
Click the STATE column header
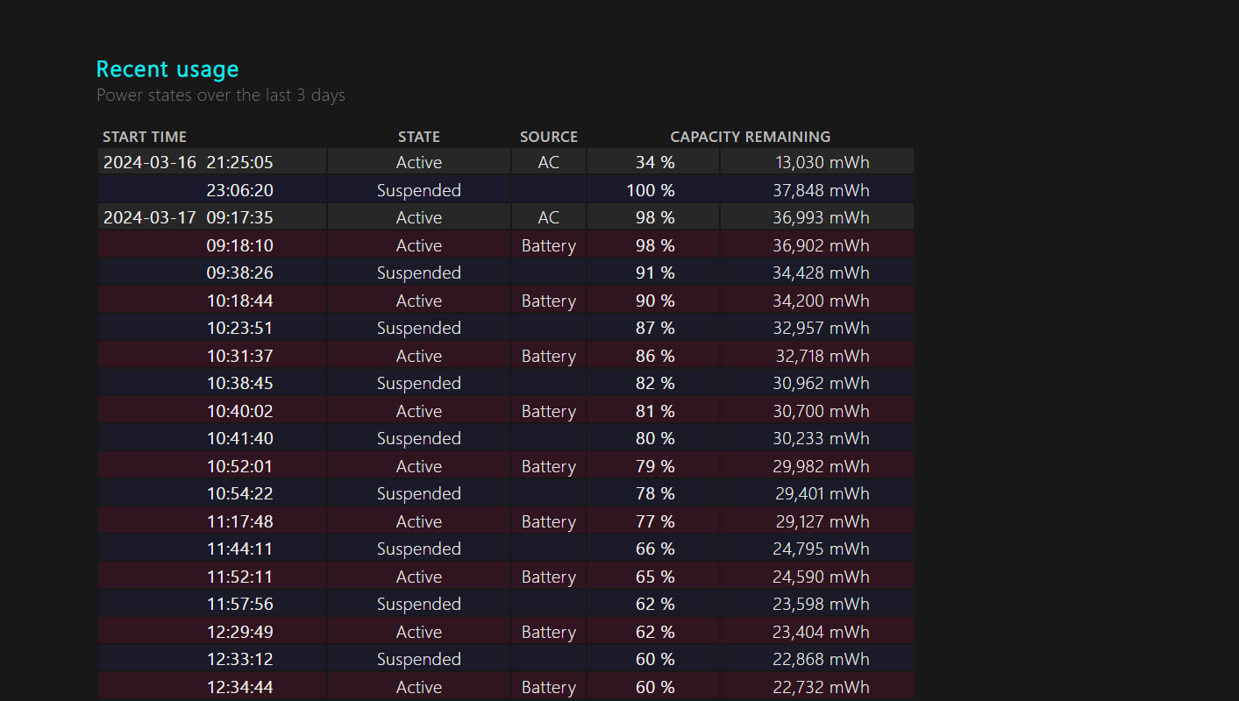(x=419, y=137)
